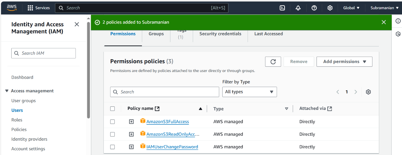Click the AWS logo home icon
Screen dimensions: 402x155
click(x=12, y=8)
